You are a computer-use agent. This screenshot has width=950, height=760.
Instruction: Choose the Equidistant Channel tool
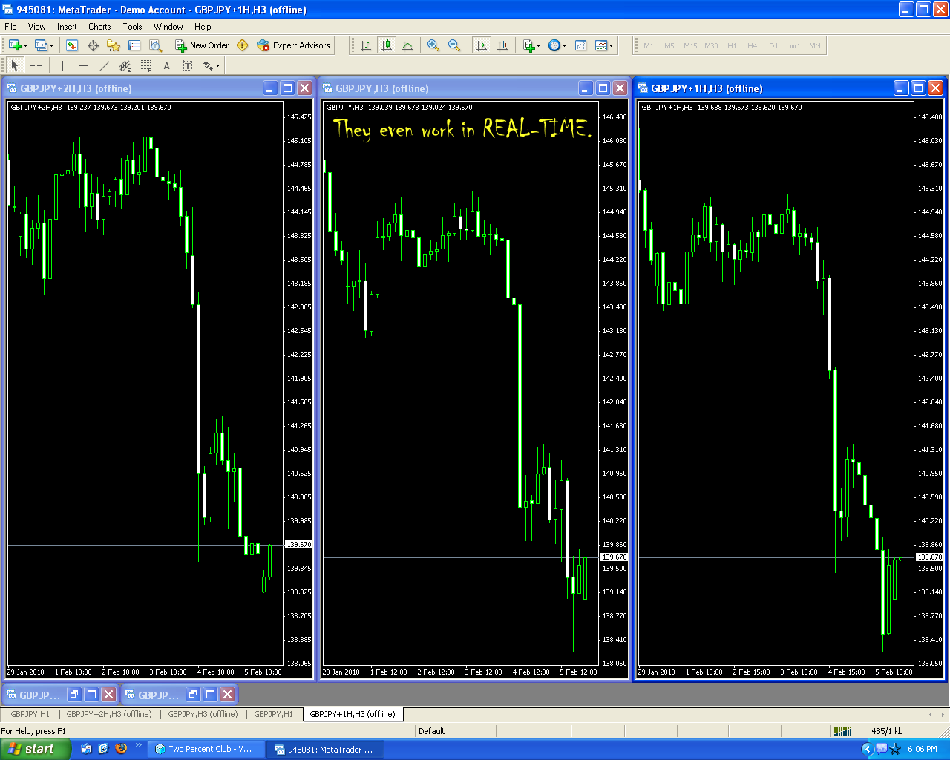125,65
